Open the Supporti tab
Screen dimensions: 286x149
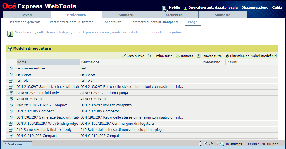click(126, 15)
